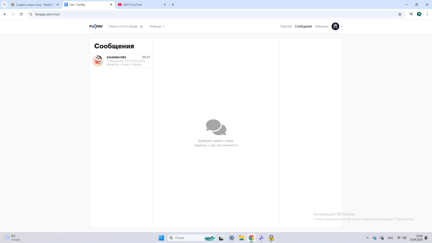Click the smalldevil94 avatar picture
Screen dimensions: 432x243
[98, 61]
